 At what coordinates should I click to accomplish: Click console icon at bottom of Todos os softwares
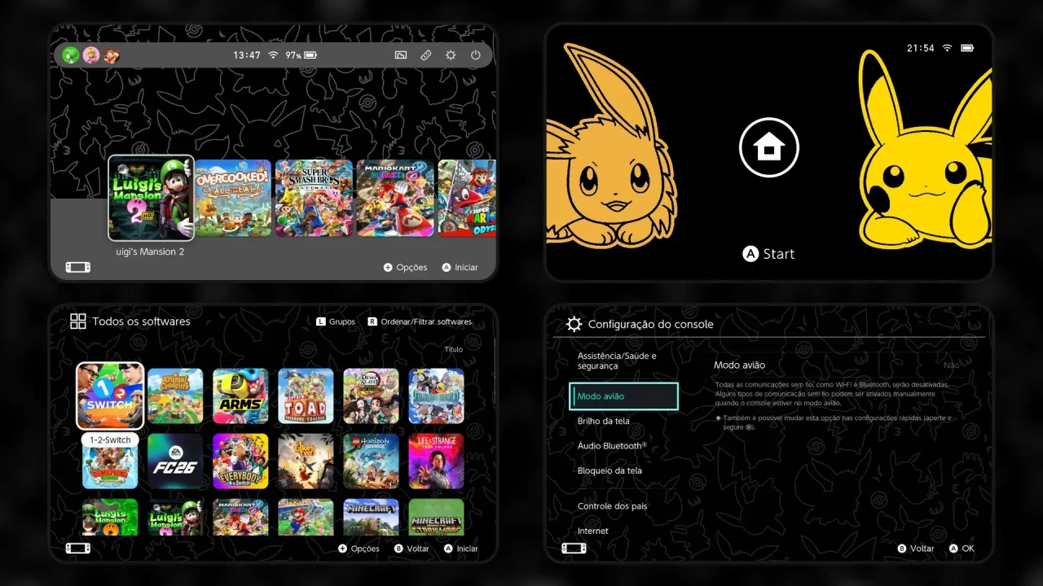click(x=78, y=548)
